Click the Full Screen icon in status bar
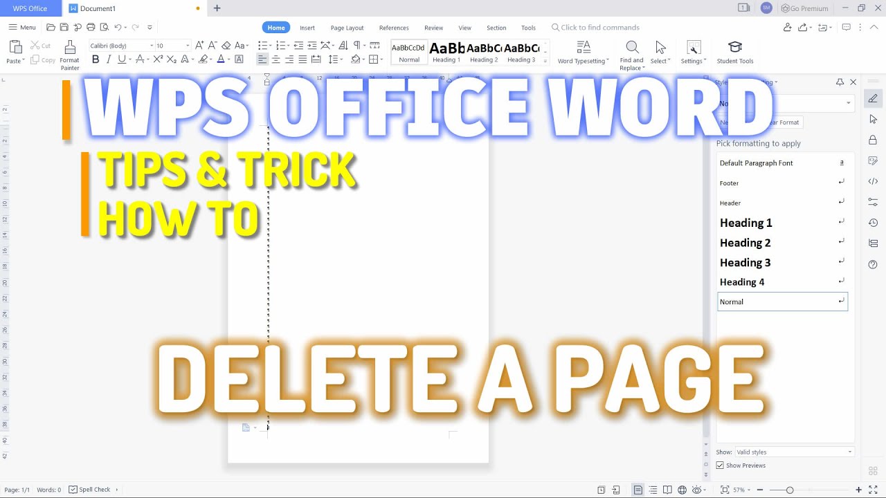 [x=873, y=490]
